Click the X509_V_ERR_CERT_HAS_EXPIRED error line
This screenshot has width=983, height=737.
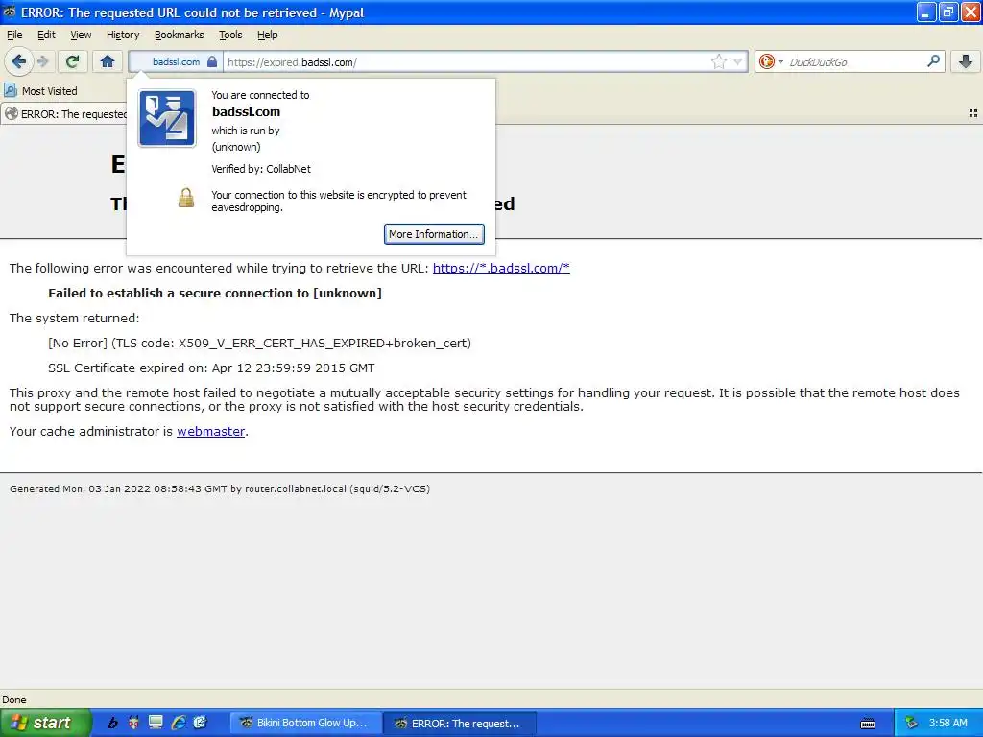point(259,343)
